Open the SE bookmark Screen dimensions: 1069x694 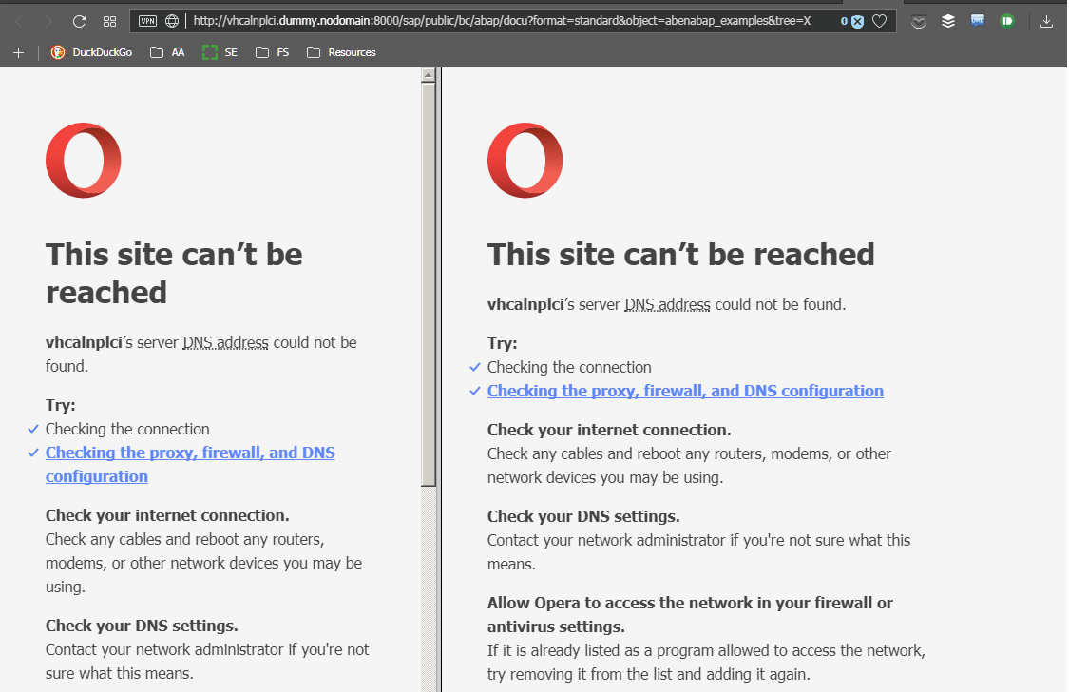[x=220, y=52]
